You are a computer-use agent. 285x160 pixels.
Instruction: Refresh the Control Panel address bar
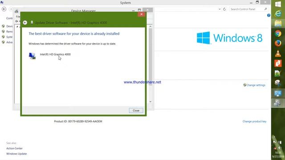click(x=224, y=9)
